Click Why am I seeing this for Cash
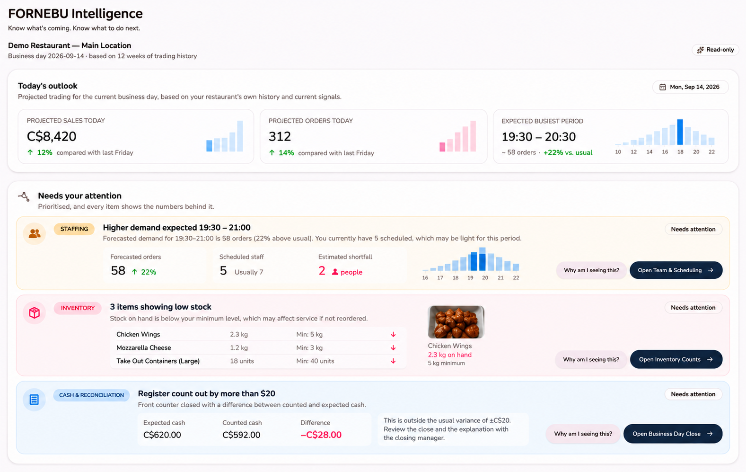 583,434
